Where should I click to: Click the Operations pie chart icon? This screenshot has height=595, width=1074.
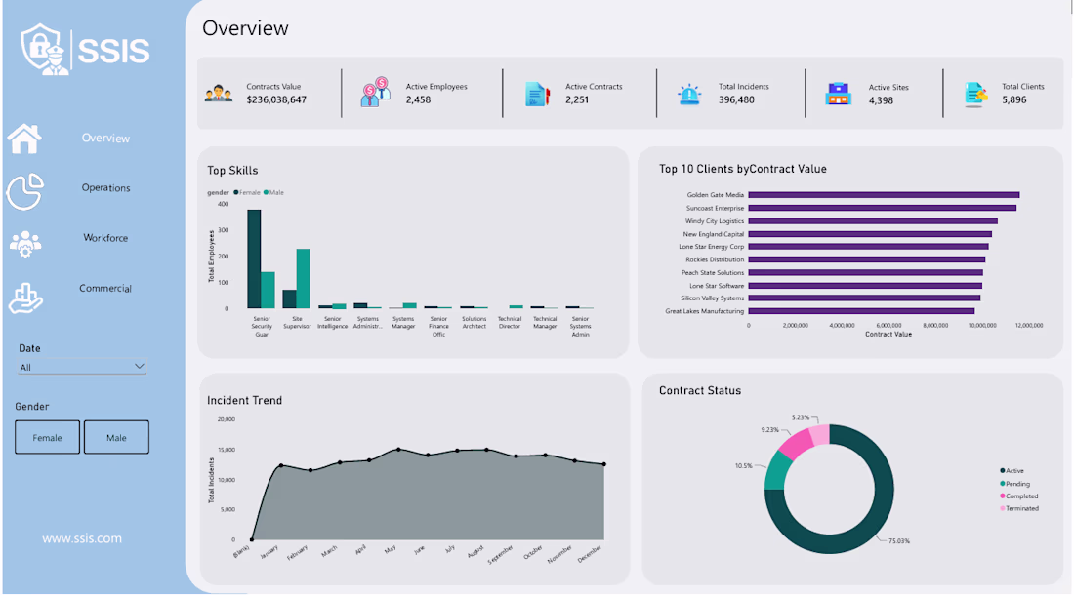tap(25, 191)
